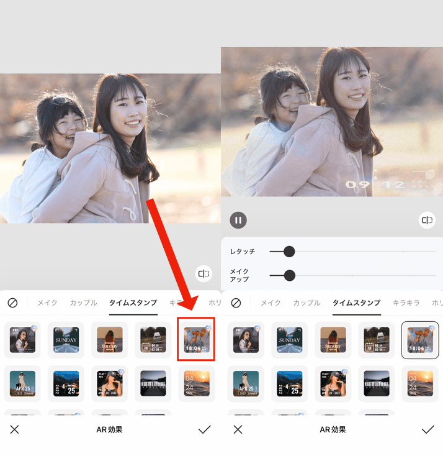Click AR効果 title in left screen
The image size is (443, 456).
(x=110, y=429)
